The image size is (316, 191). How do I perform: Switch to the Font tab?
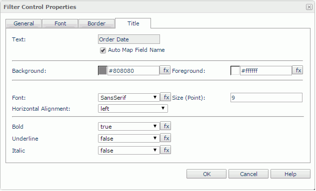coord(60,23)
